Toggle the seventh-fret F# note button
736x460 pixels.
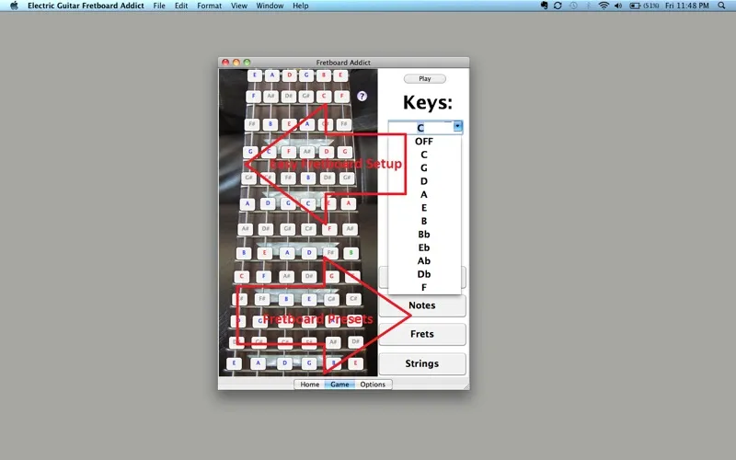pyautogui.click(x=330, y=252)
